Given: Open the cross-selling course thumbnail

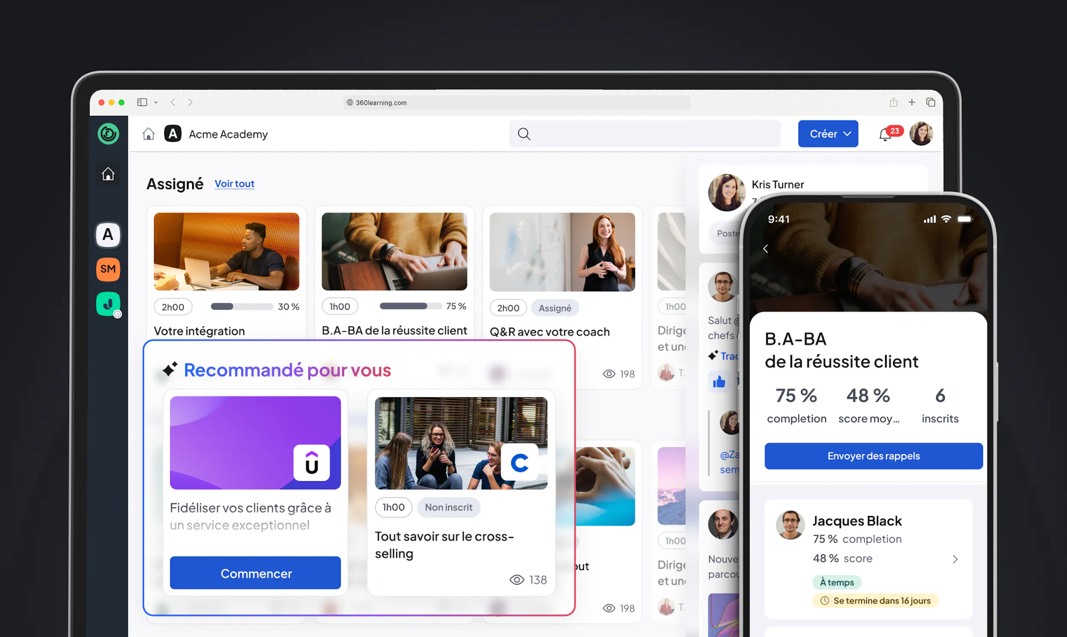Looking at the screenshot, I should (461, 443).
